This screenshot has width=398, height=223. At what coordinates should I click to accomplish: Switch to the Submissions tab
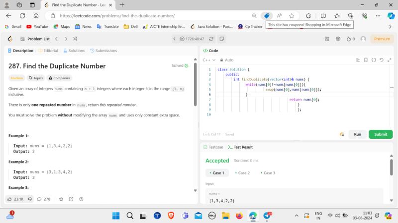click(103, 51)
